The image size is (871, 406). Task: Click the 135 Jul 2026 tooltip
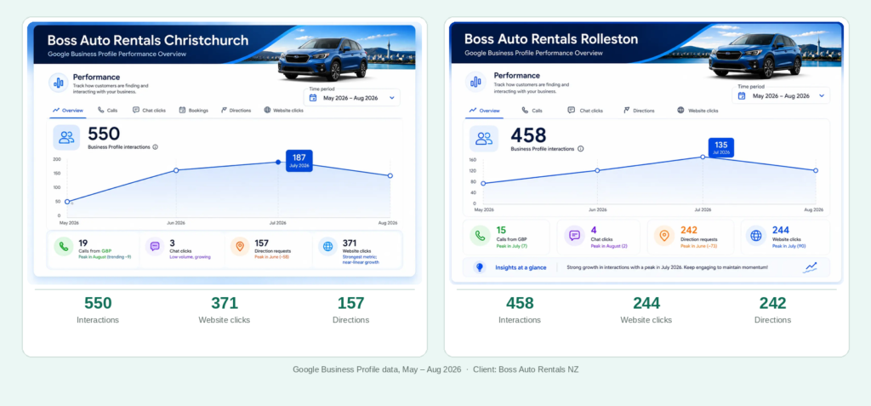[x=721, y=147]
